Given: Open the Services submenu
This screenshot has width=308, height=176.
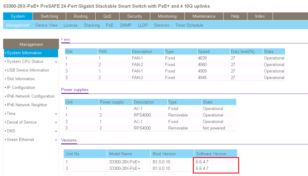Looking at the screenshot, I should point(161,25).
